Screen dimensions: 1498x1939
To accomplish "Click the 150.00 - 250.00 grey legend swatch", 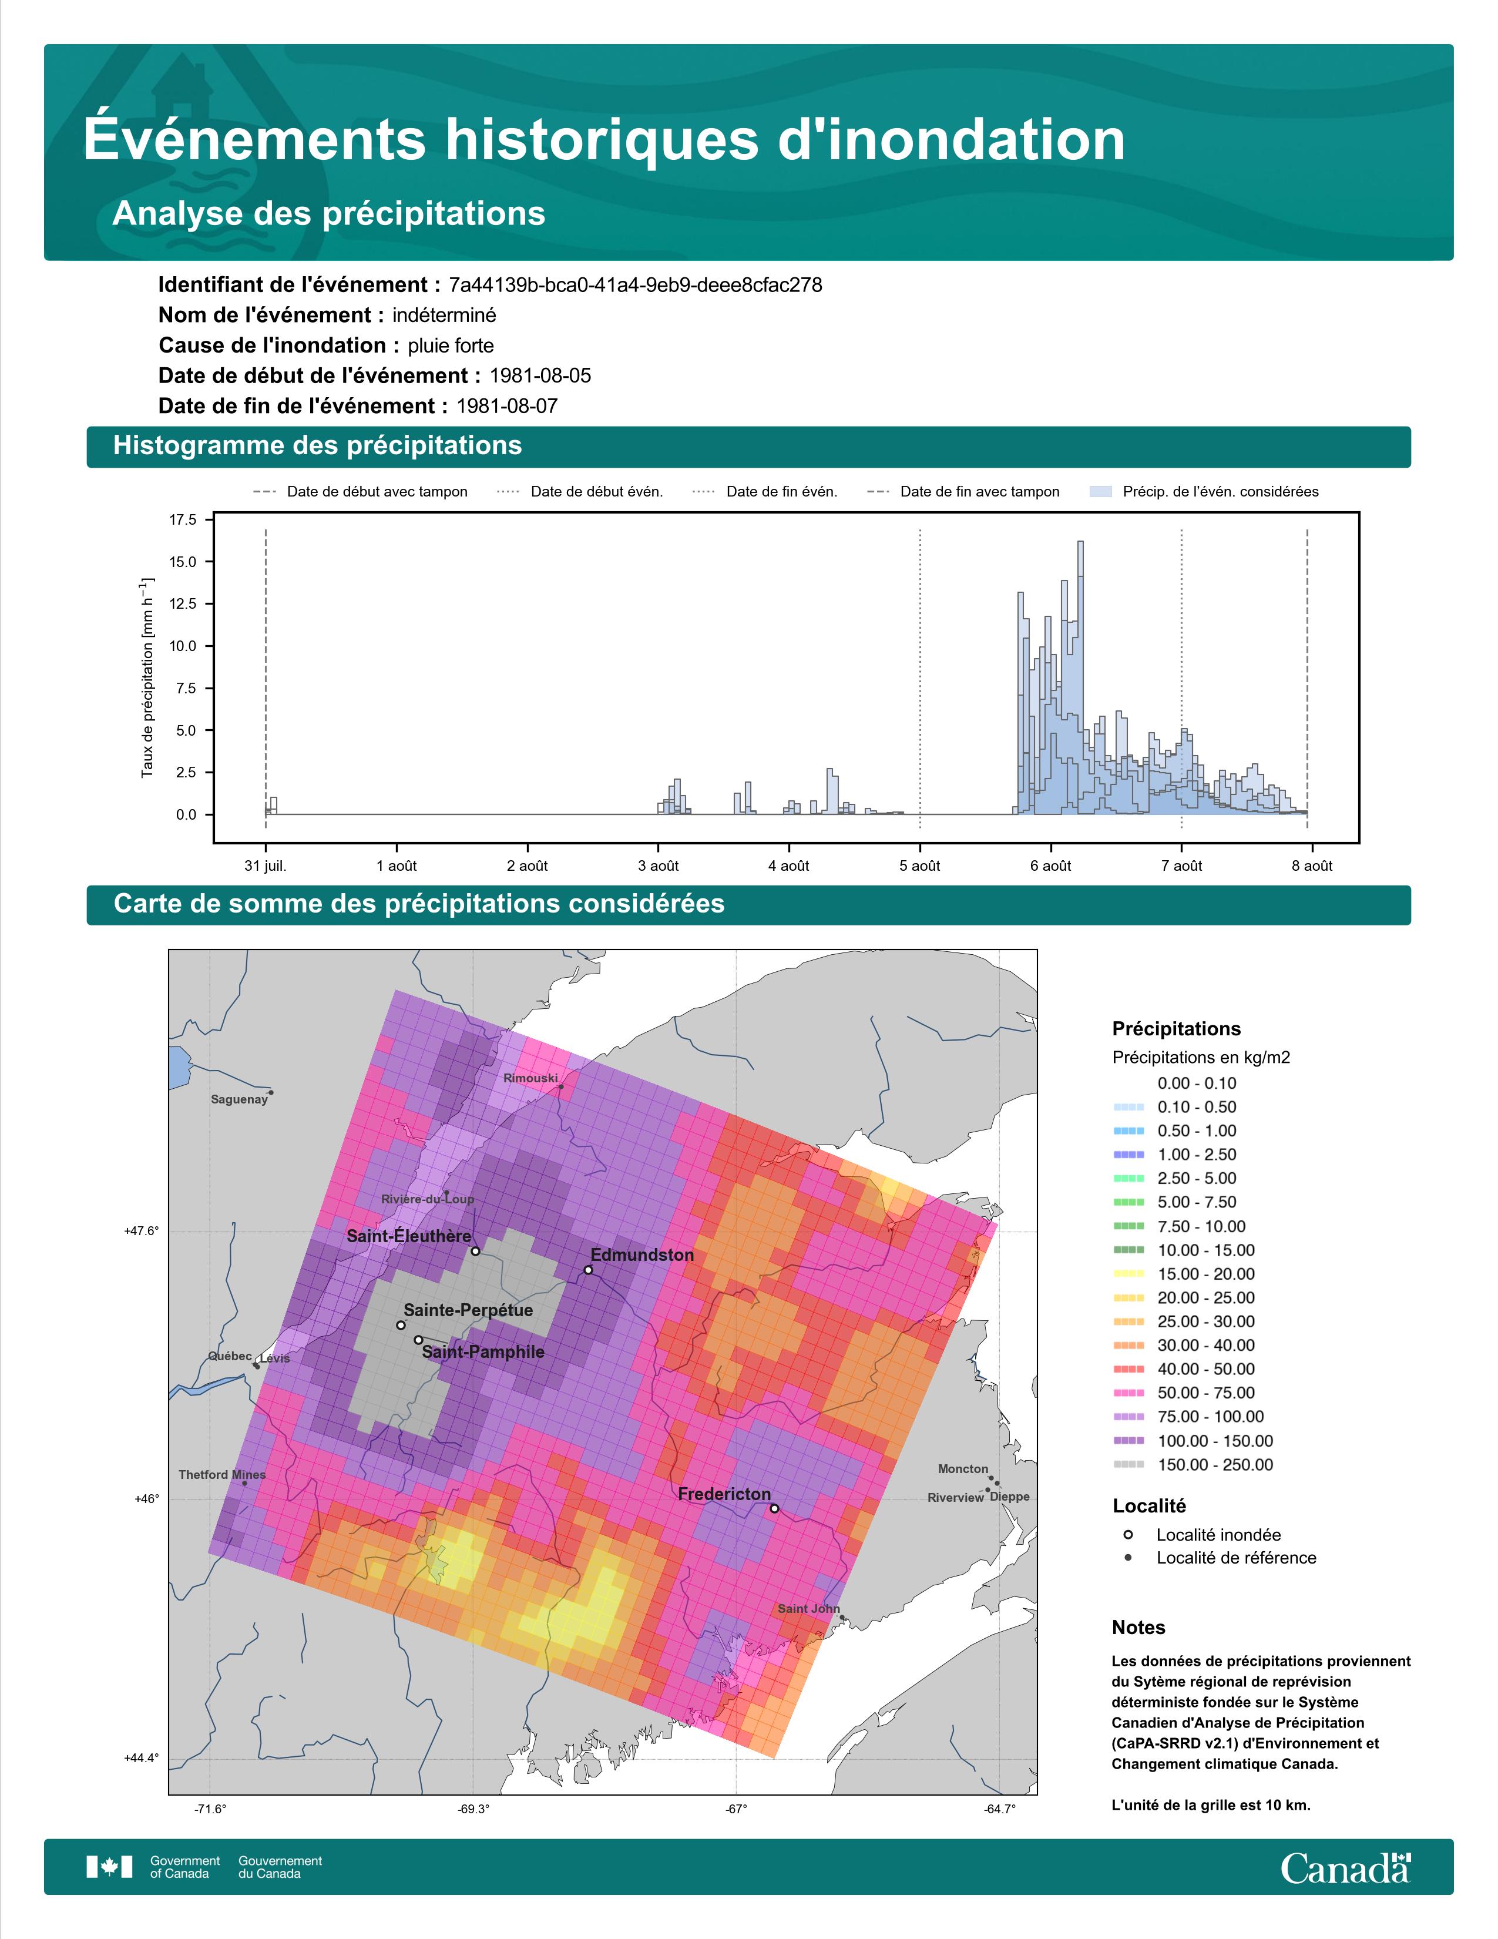I will [x=1129, y=1465].
